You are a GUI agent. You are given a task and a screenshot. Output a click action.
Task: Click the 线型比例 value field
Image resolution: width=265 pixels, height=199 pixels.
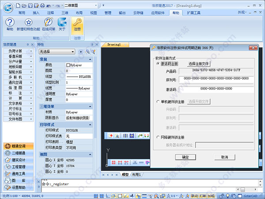[79, 83]
